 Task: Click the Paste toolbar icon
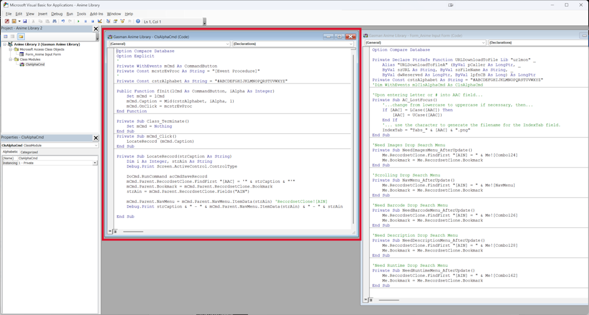click(47, 21)
